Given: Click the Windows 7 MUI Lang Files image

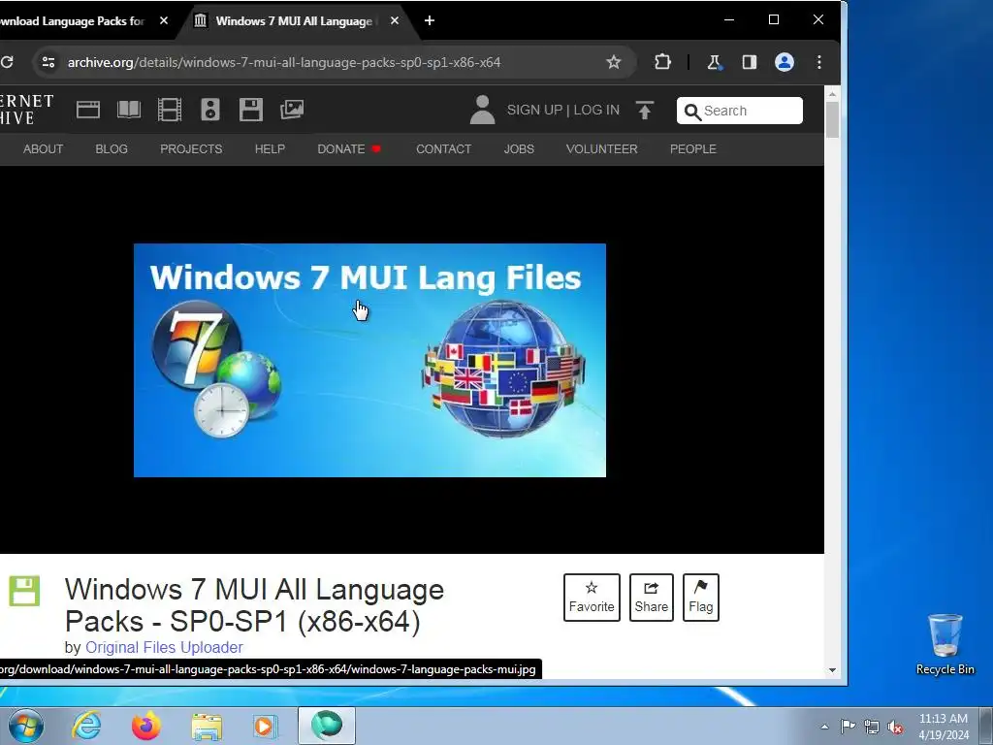Looking at the screenshot, I should click(x=369, y=360).
